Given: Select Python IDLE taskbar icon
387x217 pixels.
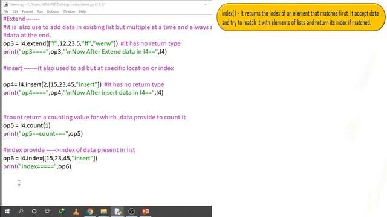Looking at the screenshot, I should (x=118, y=212).
